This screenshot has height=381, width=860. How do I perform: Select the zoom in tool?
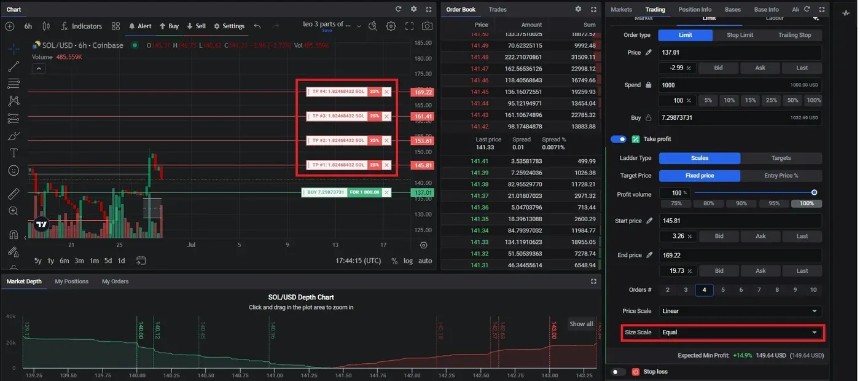pos(14,211)
